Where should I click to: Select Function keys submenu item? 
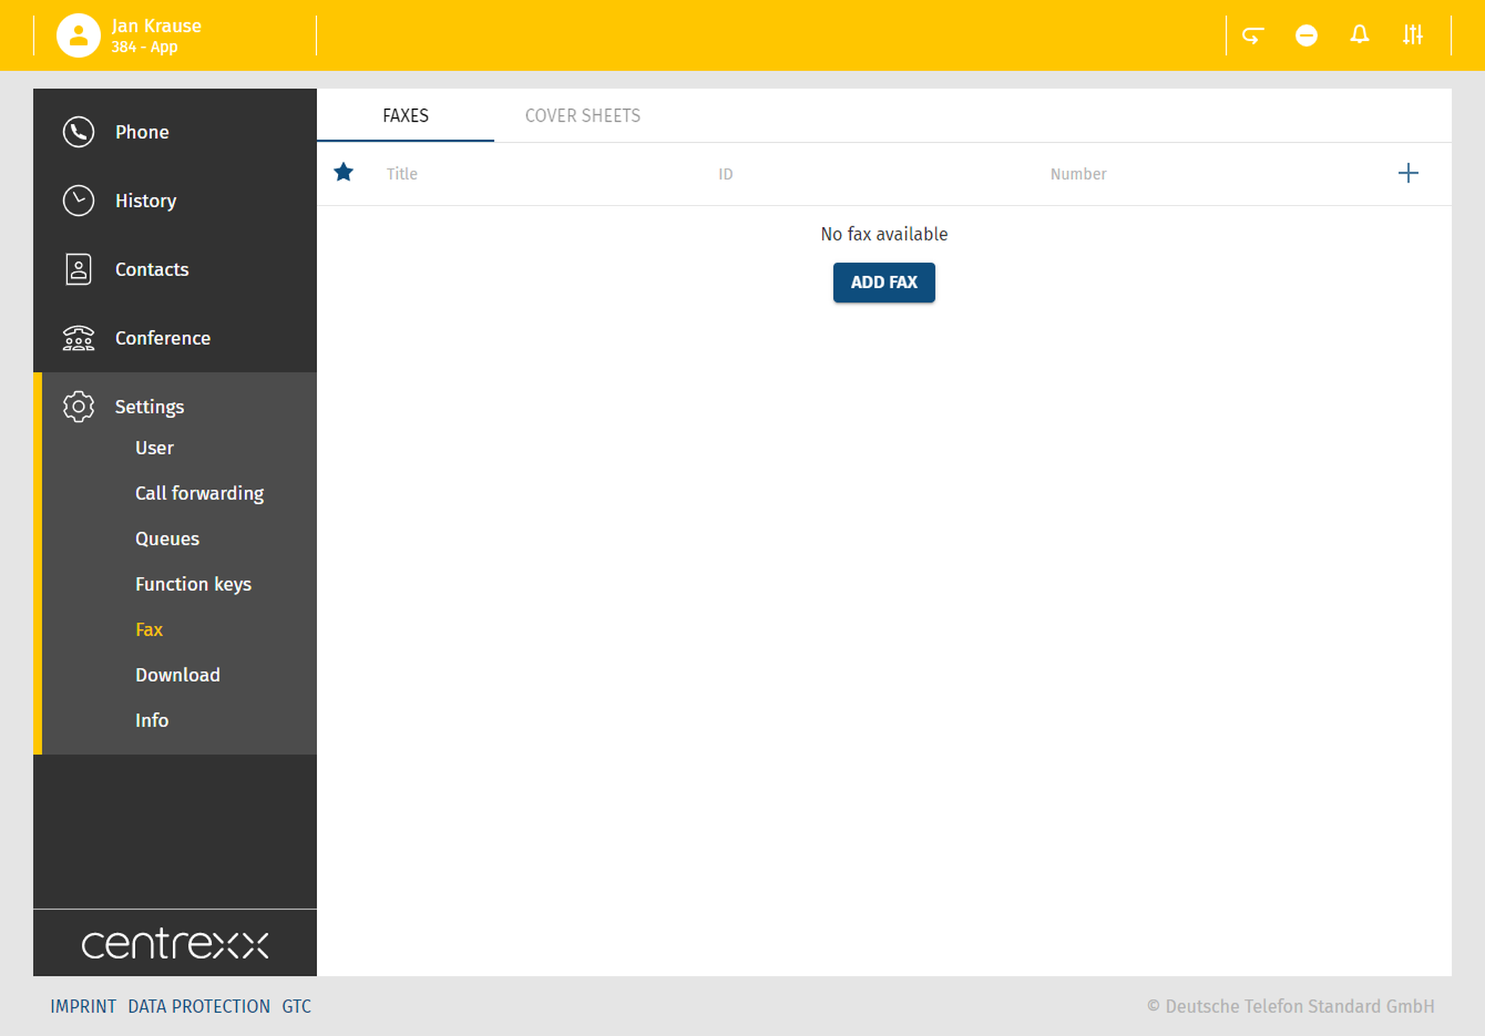[x=193, y=584]
